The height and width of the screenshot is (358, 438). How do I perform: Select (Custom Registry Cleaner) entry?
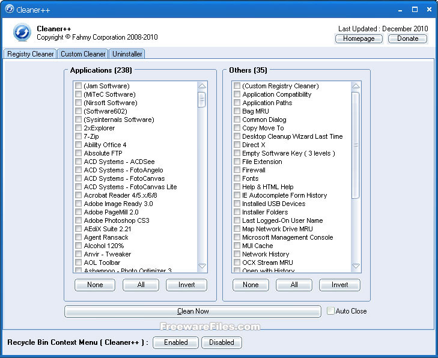280,86
